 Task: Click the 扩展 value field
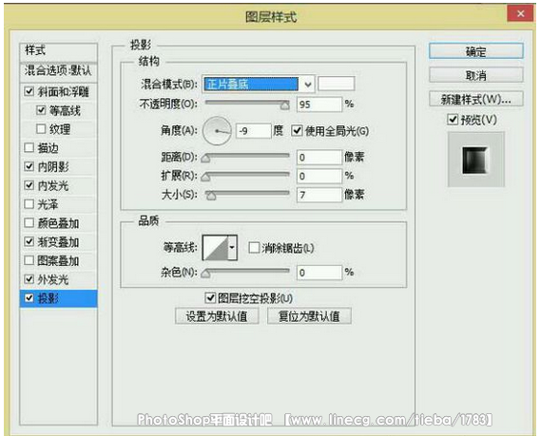point(318,176)
